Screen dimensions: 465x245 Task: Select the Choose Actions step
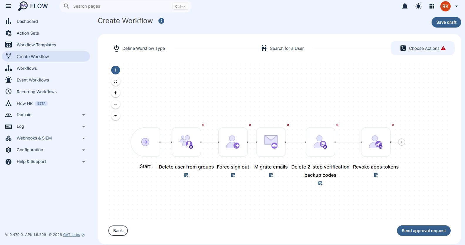423,48
